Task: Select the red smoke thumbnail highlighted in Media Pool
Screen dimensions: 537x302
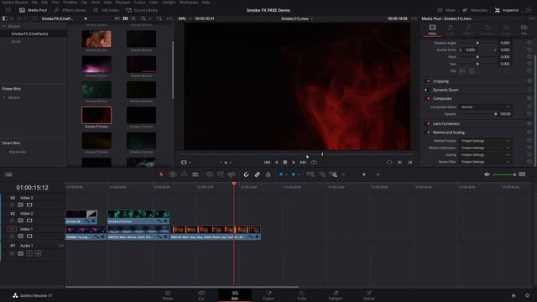Action: click(96, 115)
